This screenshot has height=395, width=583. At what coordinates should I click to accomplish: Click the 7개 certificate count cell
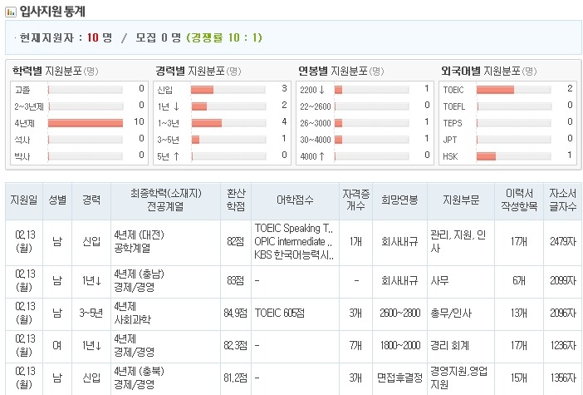point(355,346)
